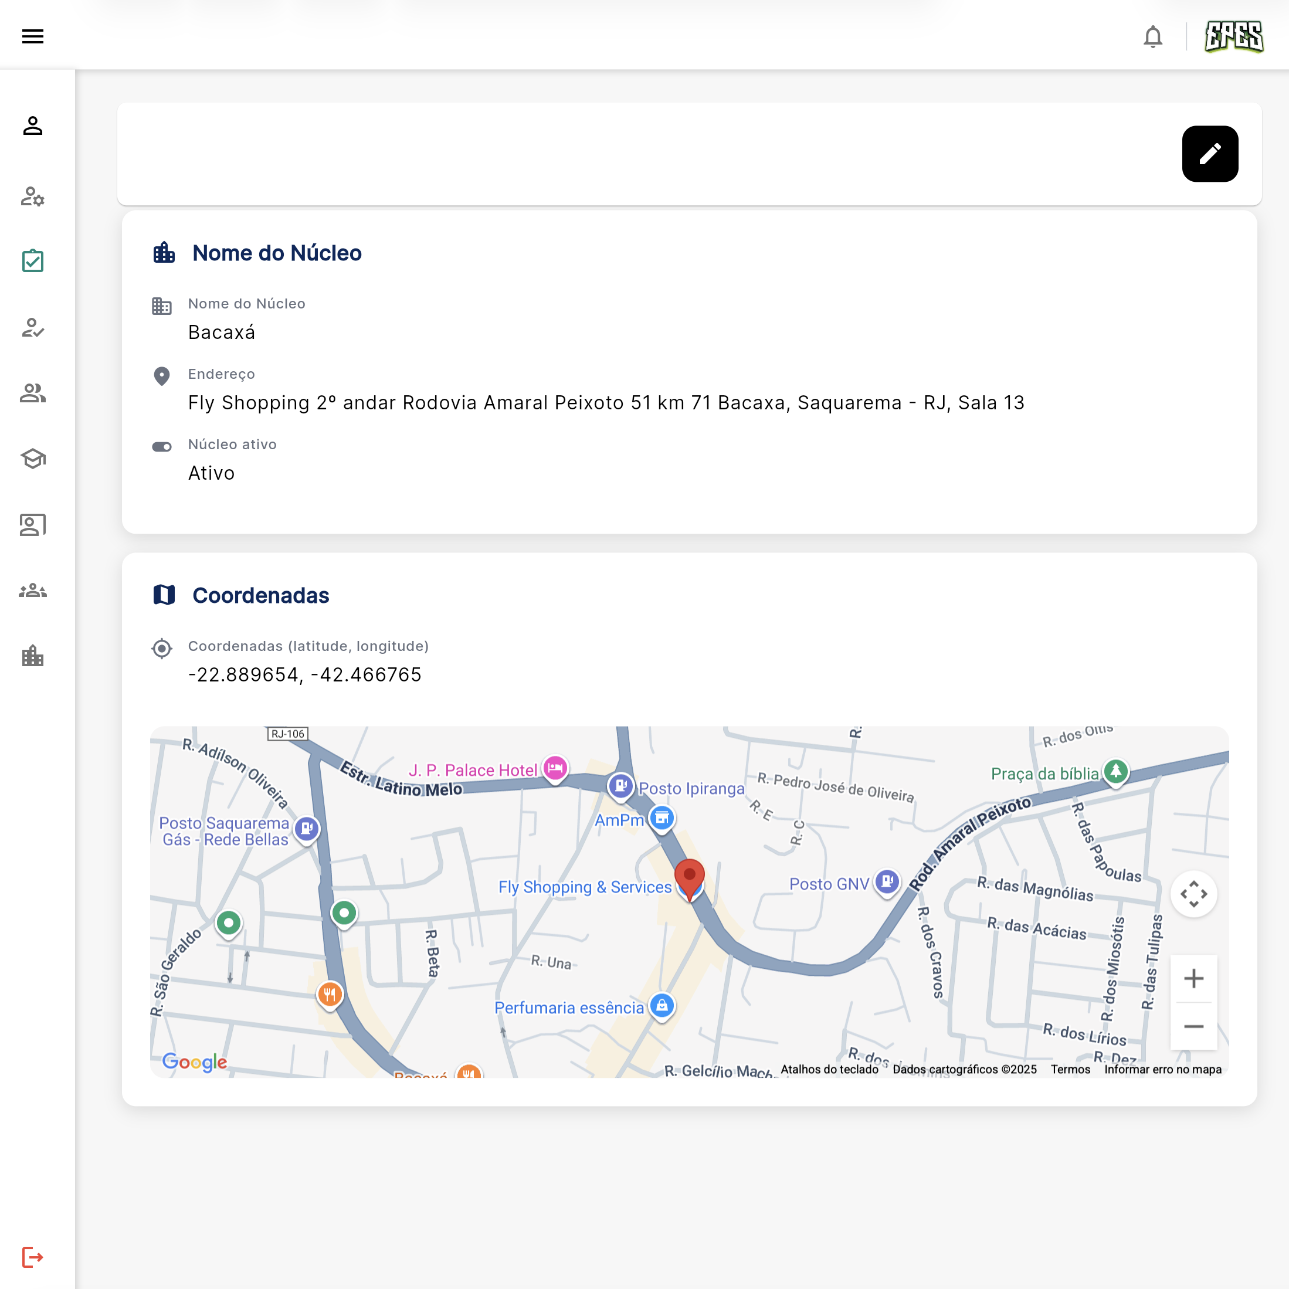Select the building icon at sidebar bottom
This screenshot has height=1289, width=1289.
point(33,656)
